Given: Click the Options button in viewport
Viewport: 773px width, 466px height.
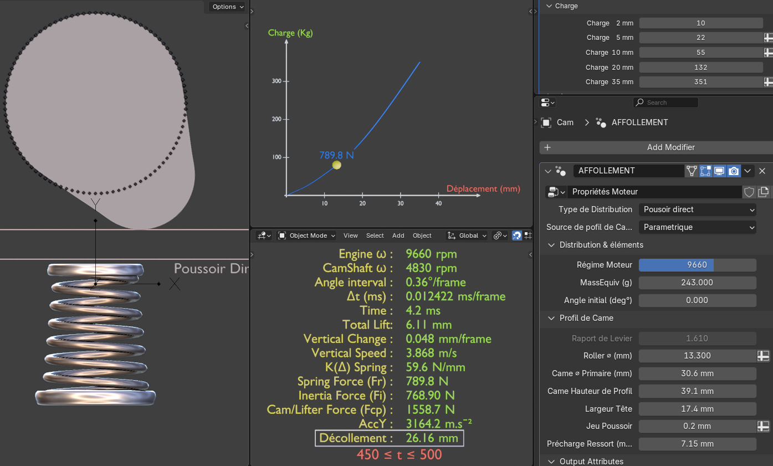Looking at the screenshot, I should [x=227, y=7].
